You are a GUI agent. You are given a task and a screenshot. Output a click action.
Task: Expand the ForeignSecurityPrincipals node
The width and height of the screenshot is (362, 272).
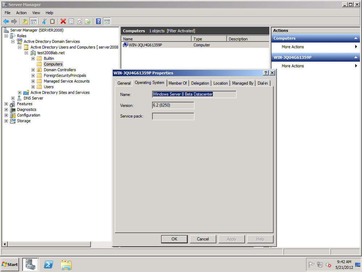point(33,76)
